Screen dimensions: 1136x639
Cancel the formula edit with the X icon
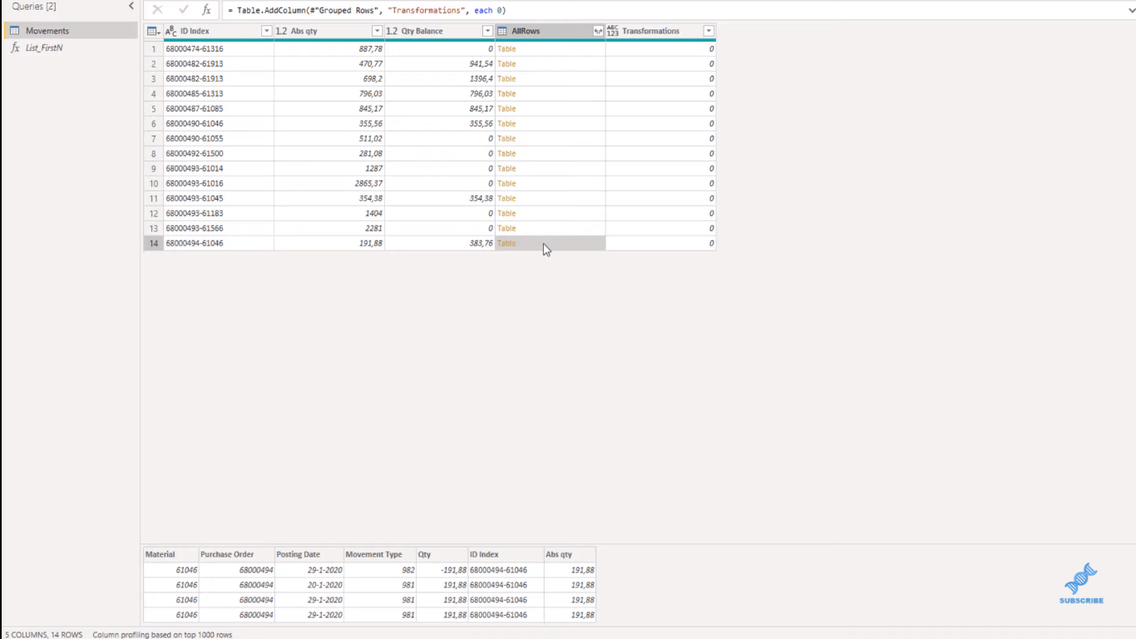(x=157, y=10)
